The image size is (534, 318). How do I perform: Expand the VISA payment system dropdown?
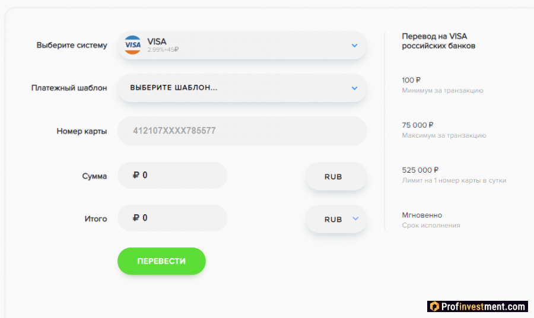point(354,45)
